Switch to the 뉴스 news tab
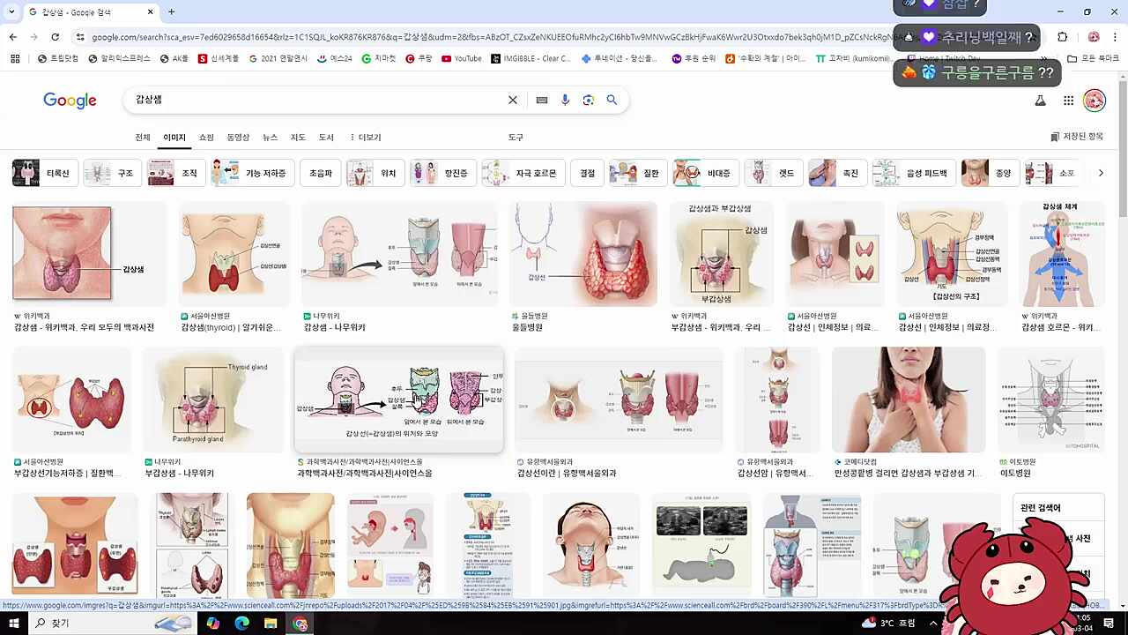The height and width of the screenshot is (635, 1128). point(270,138)
